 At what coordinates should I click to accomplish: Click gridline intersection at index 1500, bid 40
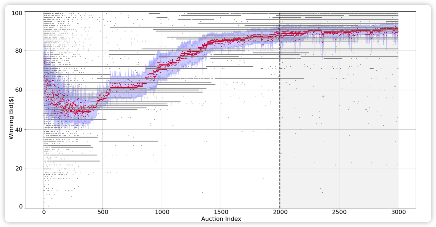click(x=221, y=129)
